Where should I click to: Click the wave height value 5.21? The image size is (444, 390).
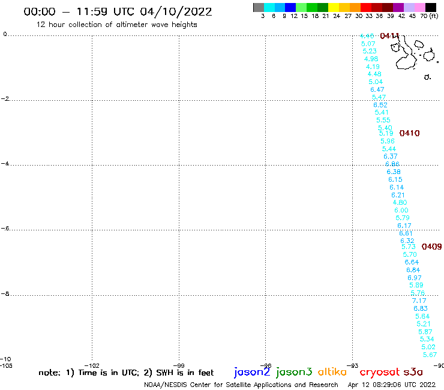[424, 324]
